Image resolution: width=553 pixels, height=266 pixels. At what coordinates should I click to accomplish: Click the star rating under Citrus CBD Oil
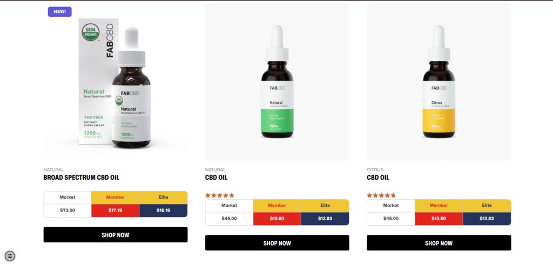381,195
